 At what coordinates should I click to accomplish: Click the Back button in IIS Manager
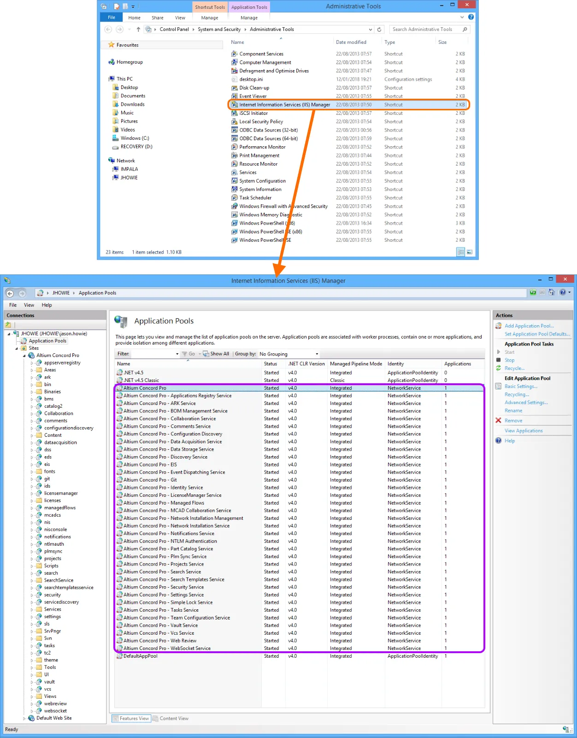tap(10, 293)
